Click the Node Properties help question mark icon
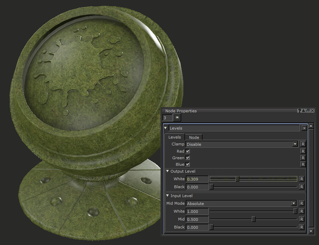 tap(299, 111)
